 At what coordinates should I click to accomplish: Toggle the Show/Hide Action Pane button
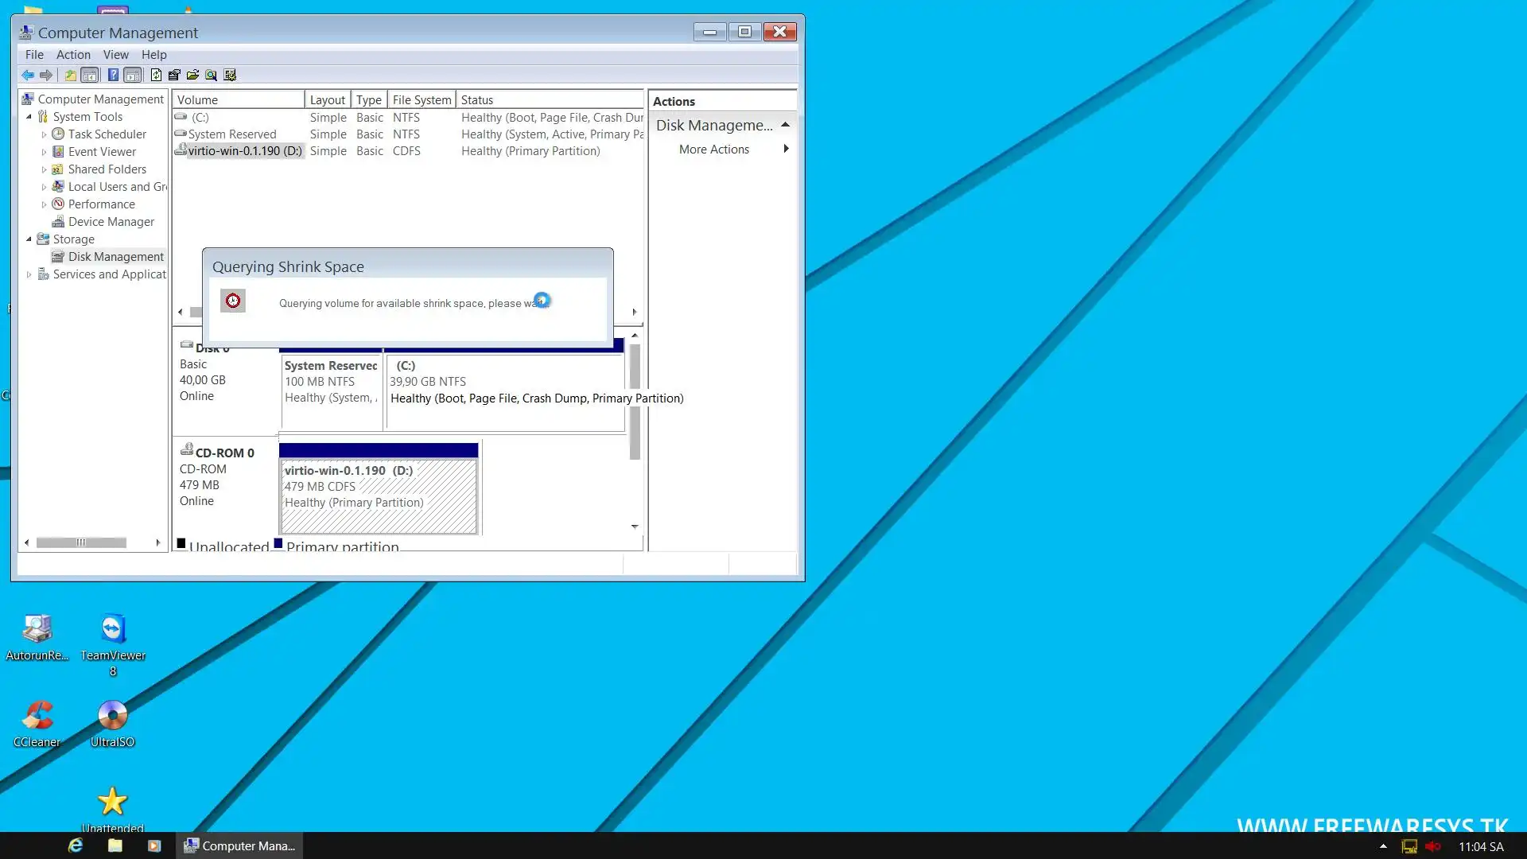[x=133, y=75]
